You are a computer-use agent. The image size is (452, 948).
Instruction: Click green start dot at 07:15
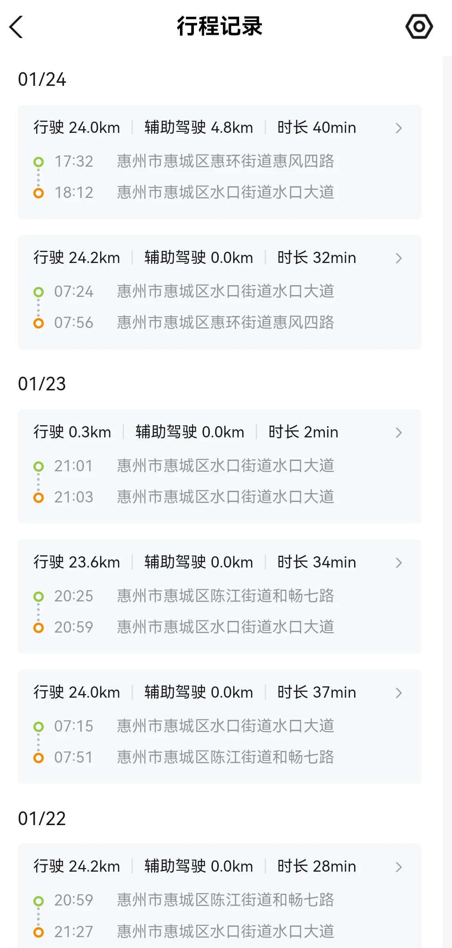(x=39, y=727)
